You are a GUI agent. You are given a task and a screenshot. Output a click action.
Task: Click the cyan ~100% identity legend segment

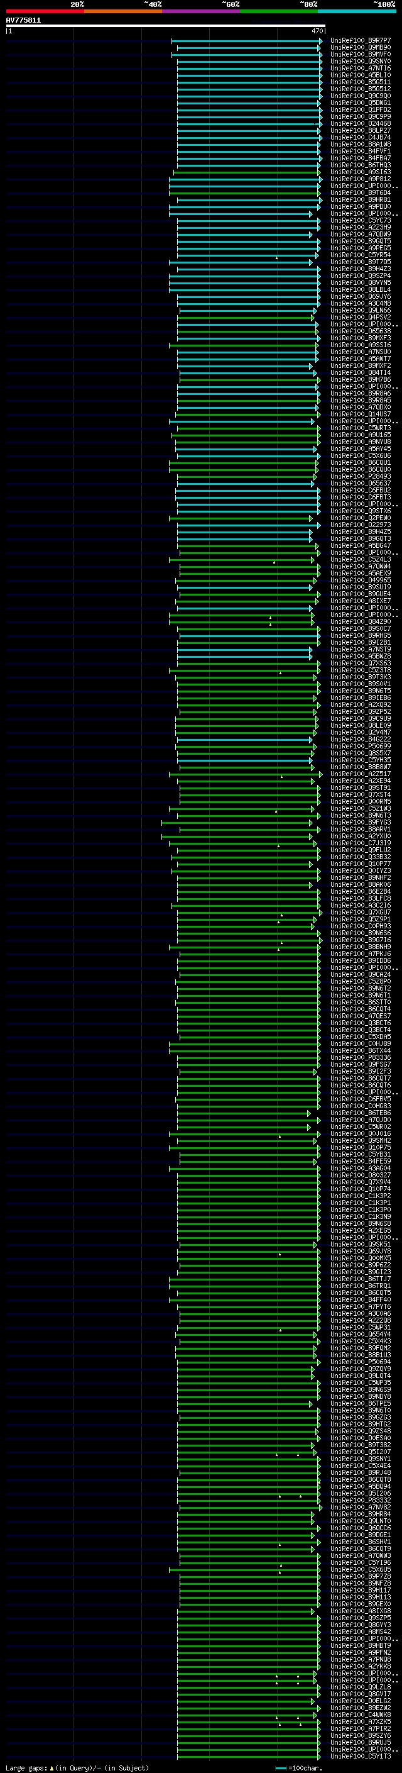click(357, 11)
